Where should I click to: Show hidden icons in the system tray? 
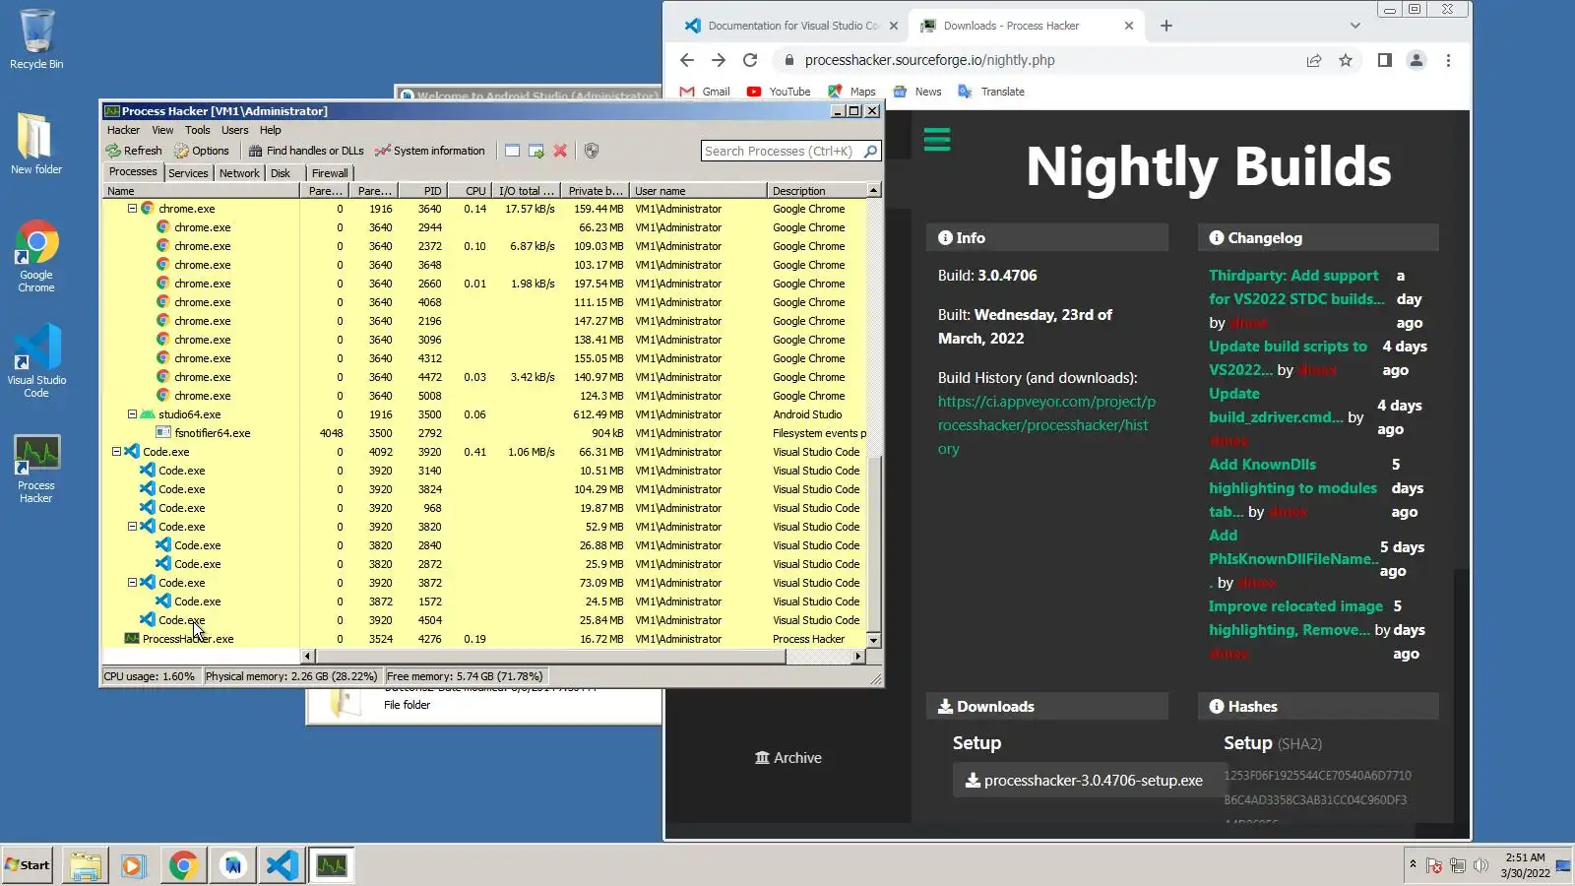click(1413, 864)
